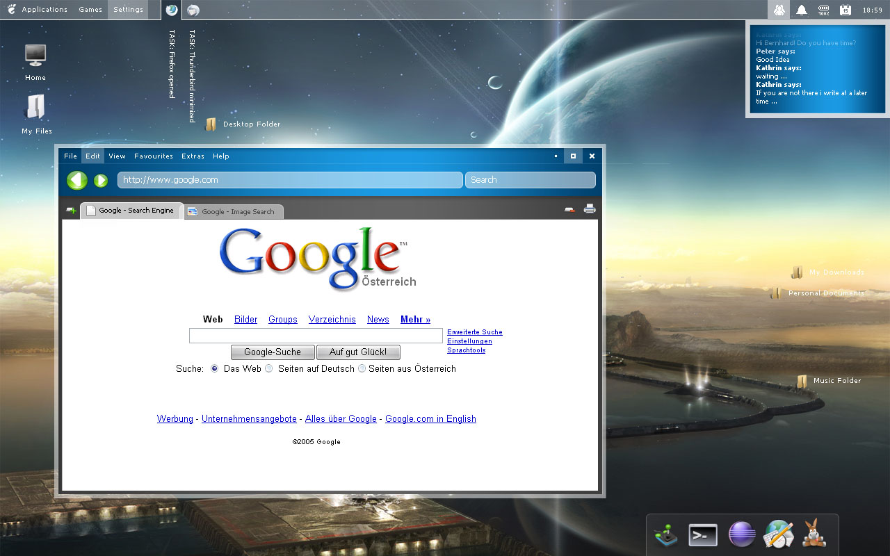Viewport: 890px width, 556px height.
Task: Launch the globe-and-pencil web editor dock icon
Action: click(x=779, y=534)
